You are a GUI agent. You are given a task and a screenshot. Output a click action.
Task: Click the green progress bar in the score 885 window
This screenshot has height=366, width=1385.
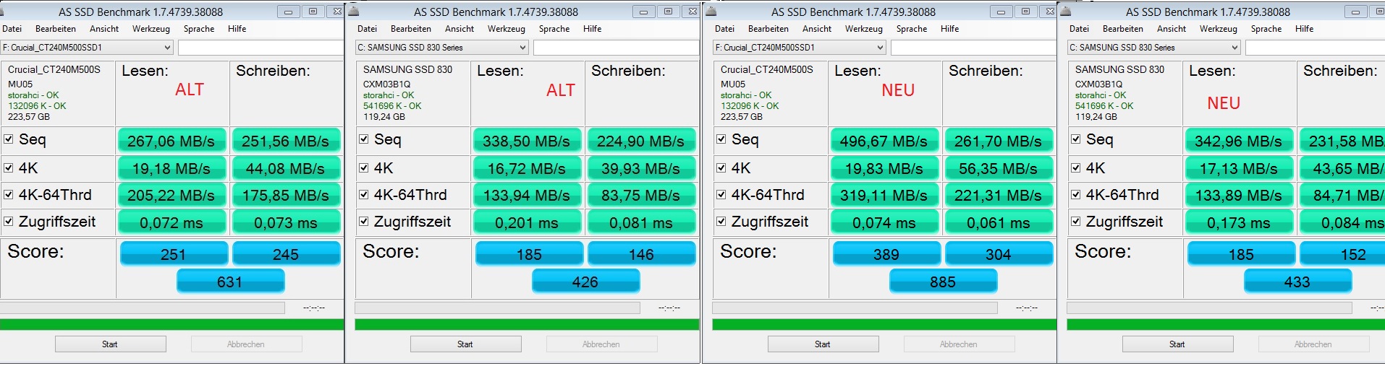tap(884, 325)
